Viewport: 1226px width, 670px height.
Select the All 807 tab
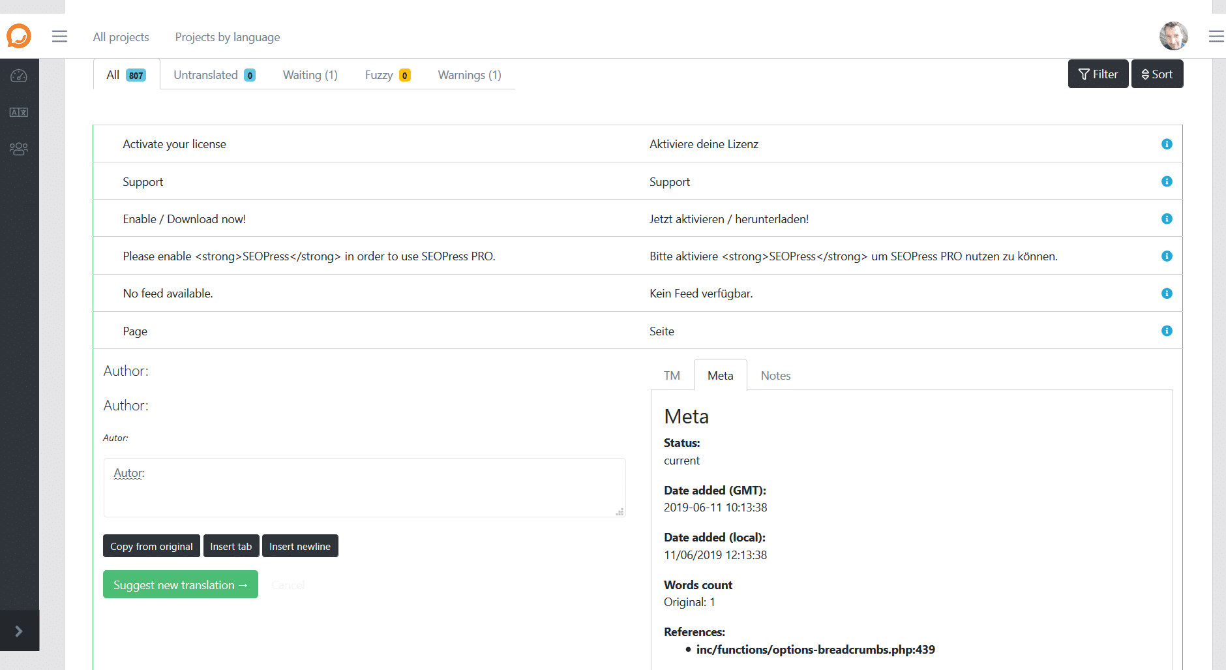127,74
